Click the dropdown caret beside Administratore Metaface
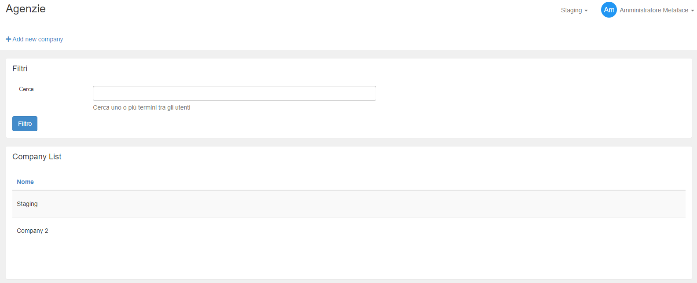Image resolution: width=697 pixels, height=283 pixels. click(x=692, y=11)
